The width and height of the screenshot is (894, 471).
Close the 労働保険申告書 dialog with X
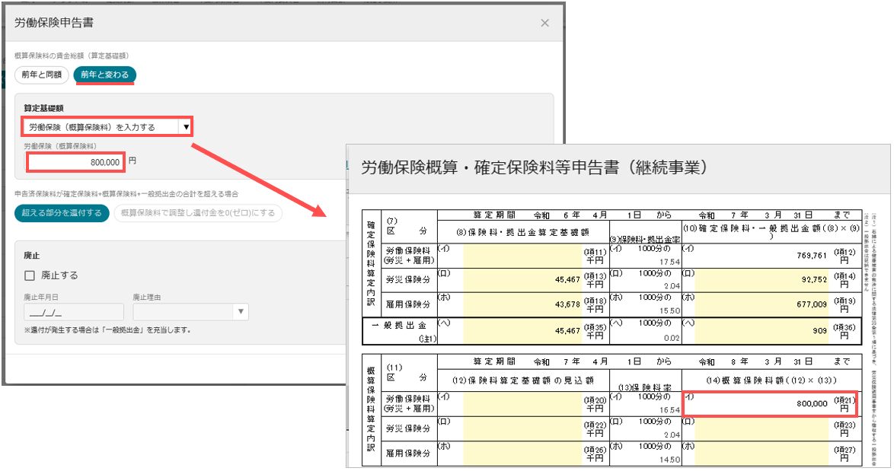click(x=544, y=23)
